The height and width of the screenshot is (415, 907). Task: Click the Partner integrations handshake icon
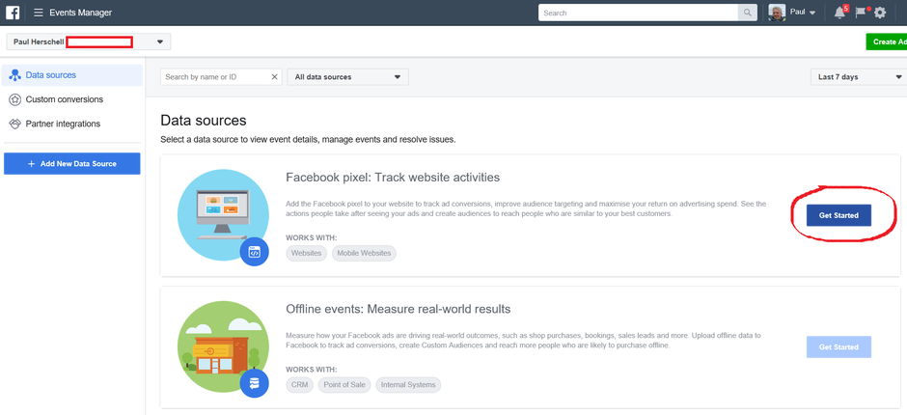(x=15, y=124)
